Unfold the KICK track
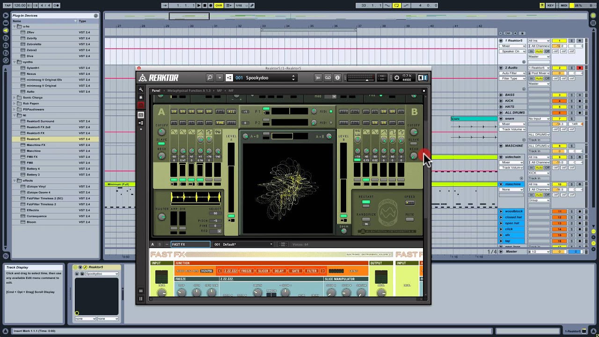This screenshot has width=599, height=337. tap(501, 101)
